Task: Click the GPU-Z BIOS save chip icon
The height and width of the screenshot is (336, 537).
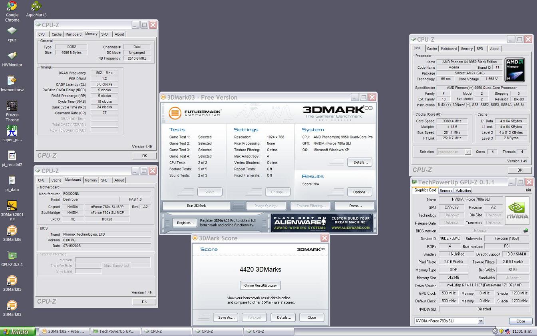Action: click(525, 231)
